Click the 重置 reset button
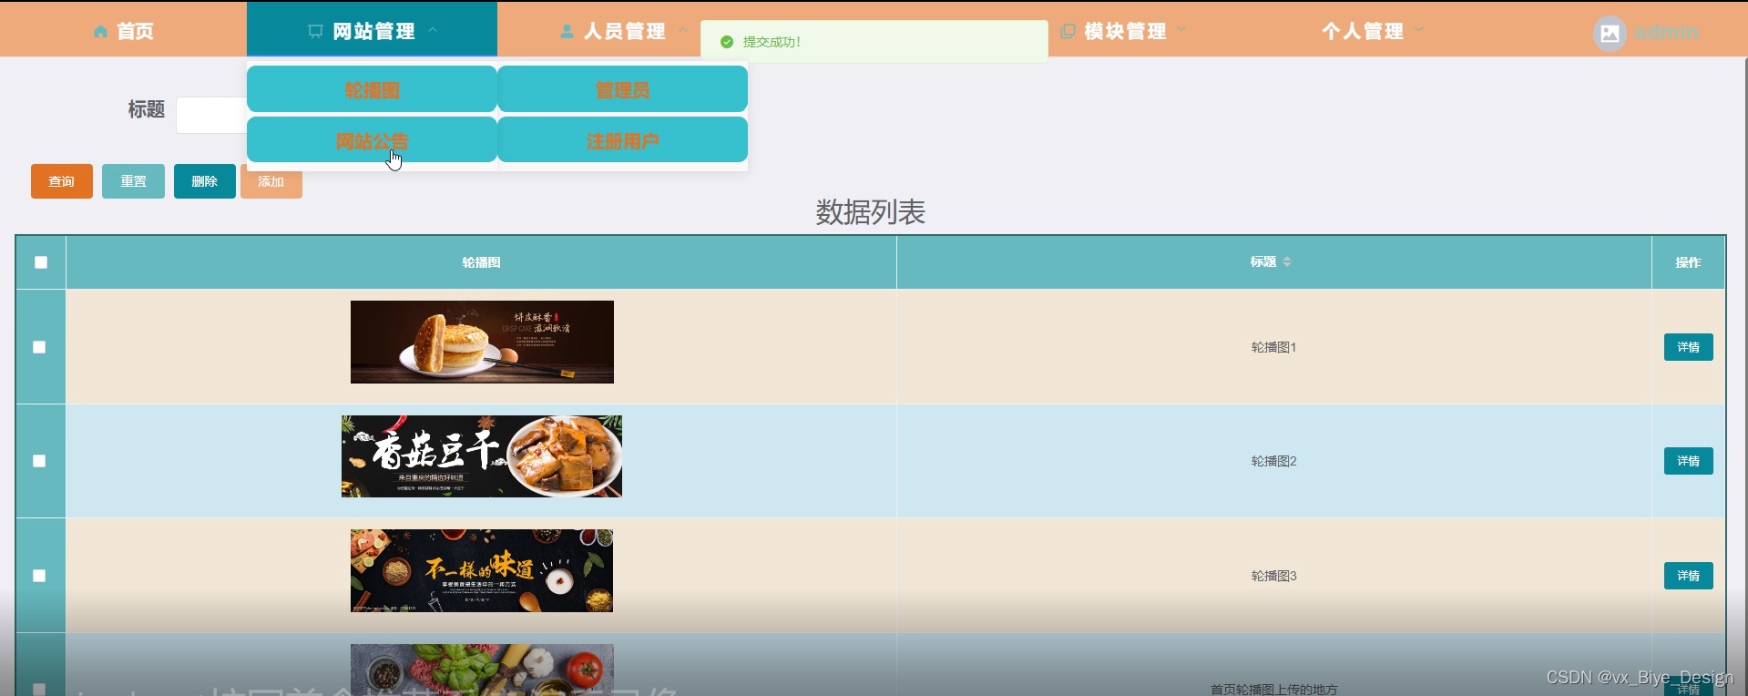 [x=133, y=181]
